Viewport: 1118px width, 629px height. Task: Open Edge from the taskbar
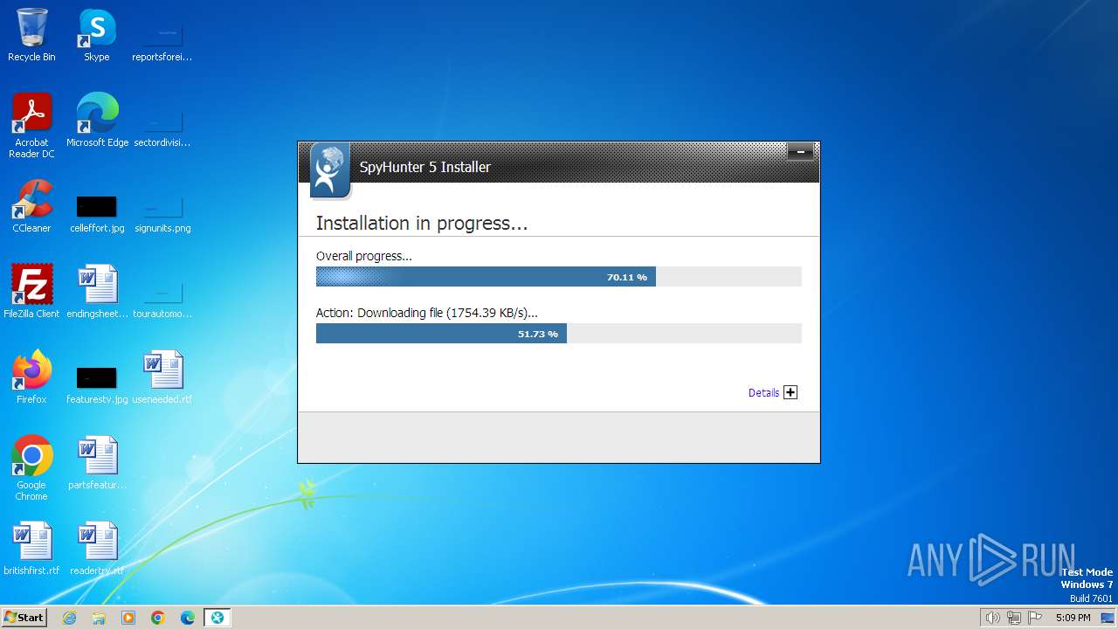tap(188, 618)
